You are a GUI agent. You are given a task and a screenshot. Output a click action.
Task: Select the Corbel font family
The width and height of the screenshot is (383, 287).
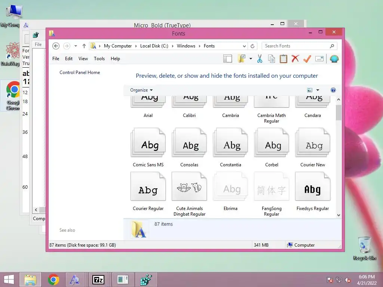(272, 148)
